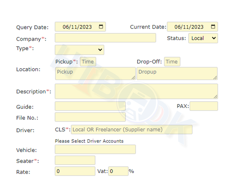This screenshot has width=236, height=190.
Task: Click the Rate input field
Action: tap(75, 171)
